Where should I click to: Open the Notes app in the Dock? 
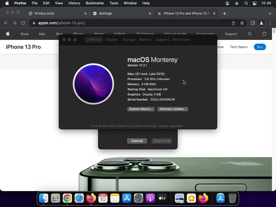115,198
